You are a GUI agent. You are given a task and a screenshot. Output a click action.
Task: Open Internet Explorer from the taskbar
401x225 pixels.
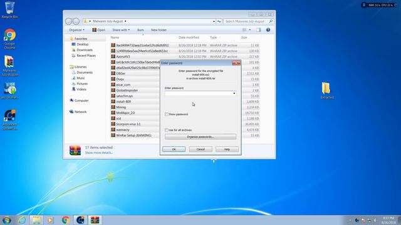22,220
